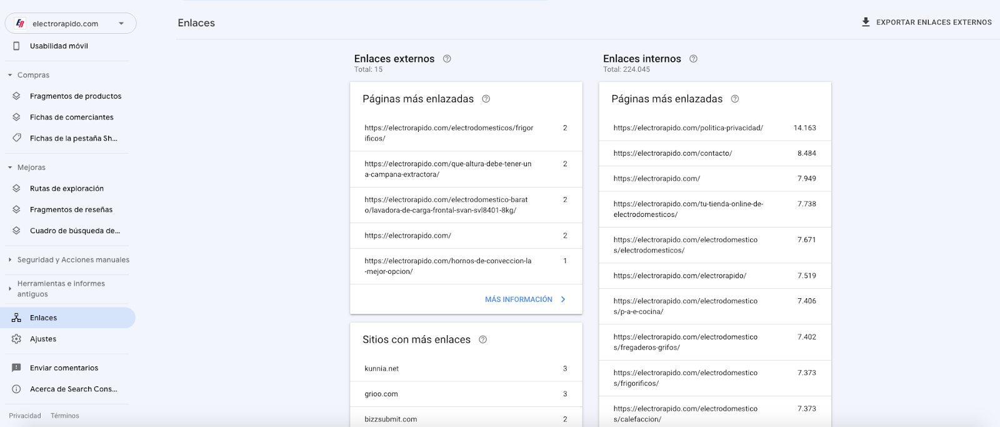Click MÁS INFORMACIÓN link in external pages card
This screenshot has width=1000, height=427.
click(x=519, y=299)
